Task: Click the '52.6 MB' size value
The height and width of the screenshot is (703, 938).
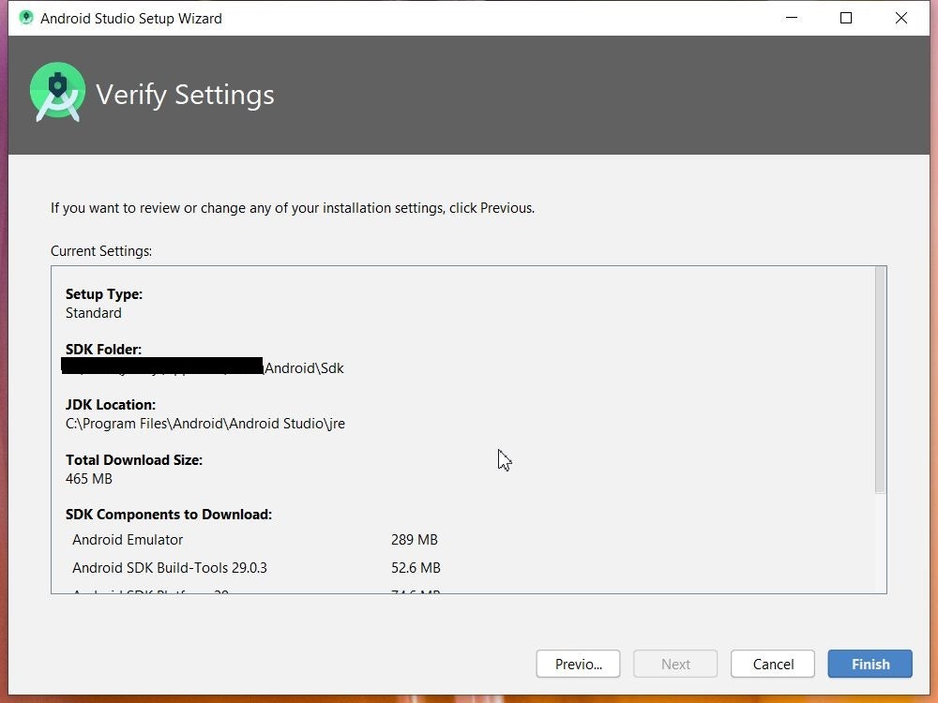Action: point(416,567)
